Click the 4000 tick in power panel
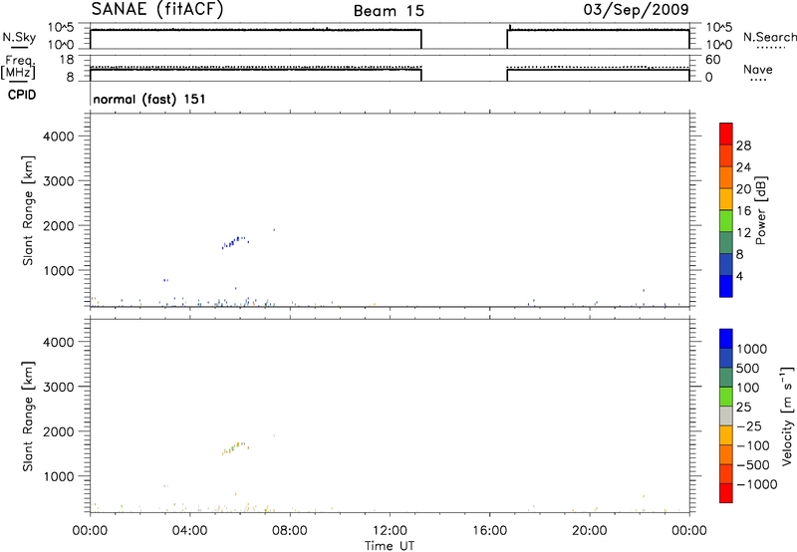 click(59, 137)
